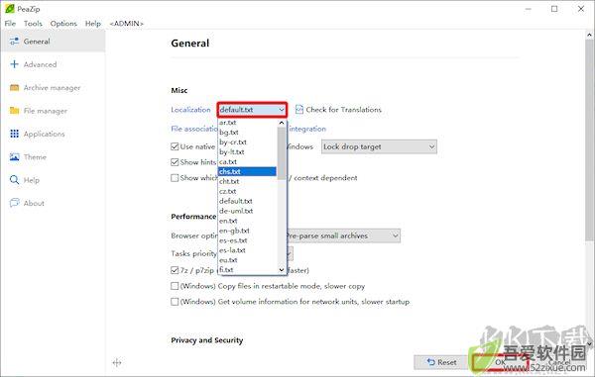Screen dimensions: 595x377
Task: Click the language list scroll down arrow
Action: coord(282,270)
